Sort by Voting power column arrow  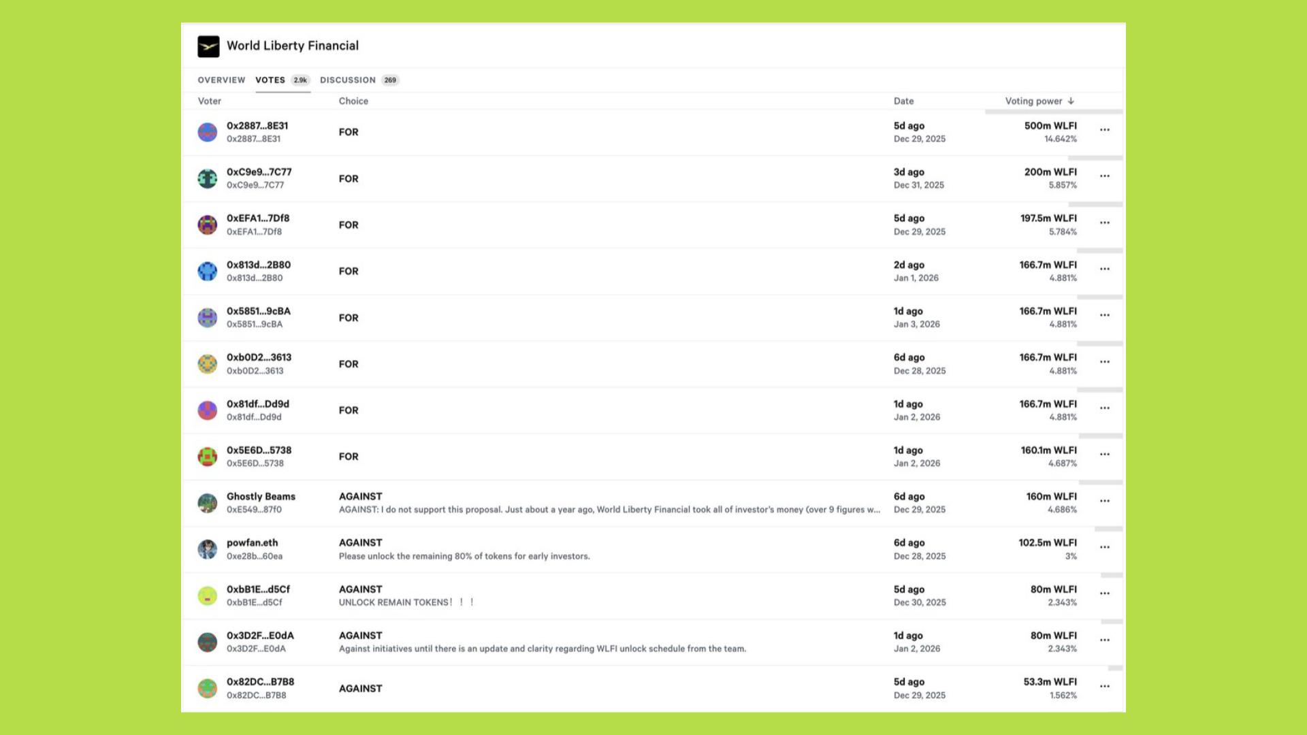coord(1071,101)
